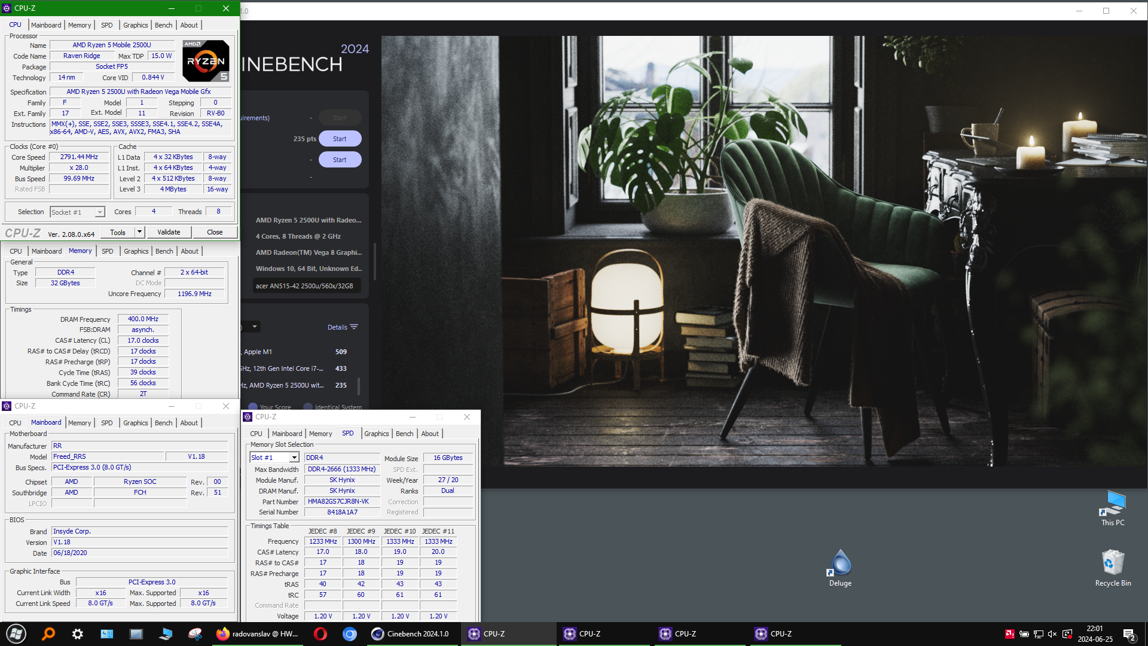Click the Cinebench system info panel scrollbar
The image size is (1148, 646).
(x=375, y=261)
